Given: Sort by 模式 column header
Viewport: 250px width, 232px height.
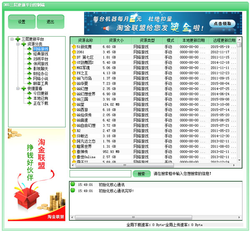Looking at the screenshot, I should 170,40.
